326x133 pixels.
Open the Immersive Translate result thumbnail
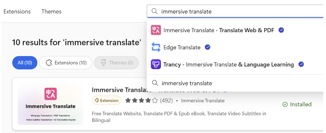pyautogui.click(x=50, y=104)
